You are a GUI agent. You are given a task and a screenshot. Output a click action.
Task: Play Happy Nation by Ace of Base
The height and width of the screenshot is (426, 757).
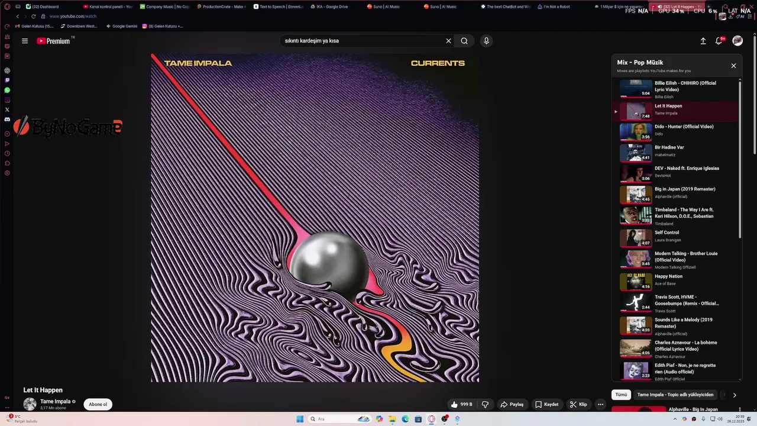click(675, 281)
